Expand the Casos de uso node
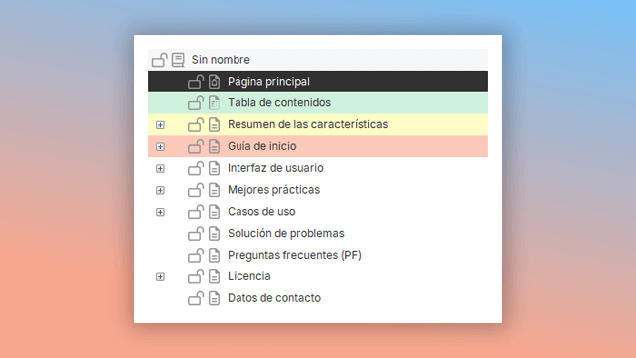This screenshot has height=358, width=636. click(160, 212)
